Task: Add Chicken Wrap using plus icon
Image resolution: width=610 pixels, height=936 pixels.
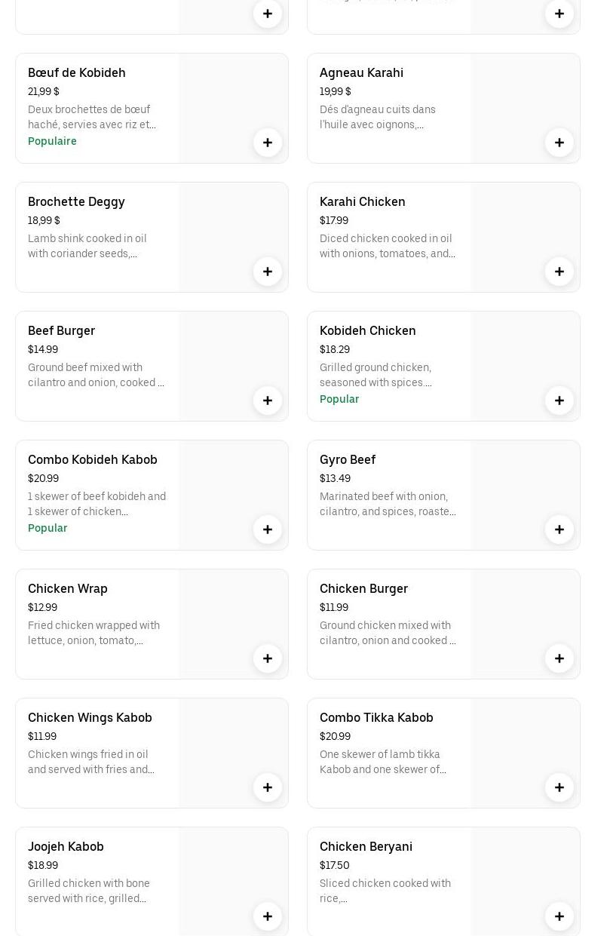Action: (x=268, y=658)
